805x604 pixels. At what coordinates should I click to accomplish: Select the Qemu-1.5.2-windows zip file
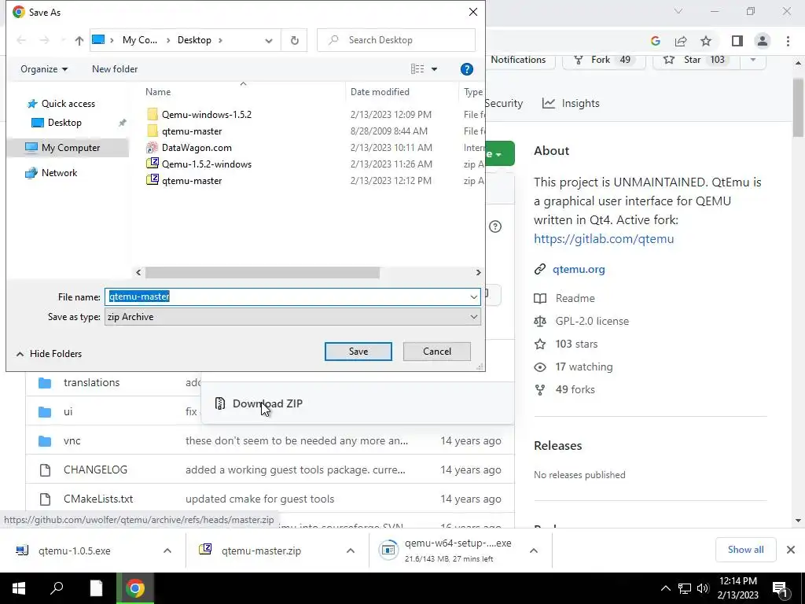[x=207, y=164]
